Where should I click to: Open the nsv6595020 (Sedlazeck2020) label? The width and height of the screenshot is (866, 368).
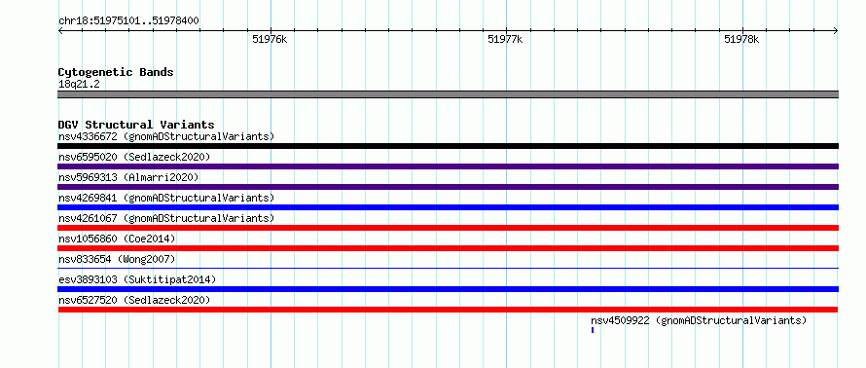click(x=134, y=157)
